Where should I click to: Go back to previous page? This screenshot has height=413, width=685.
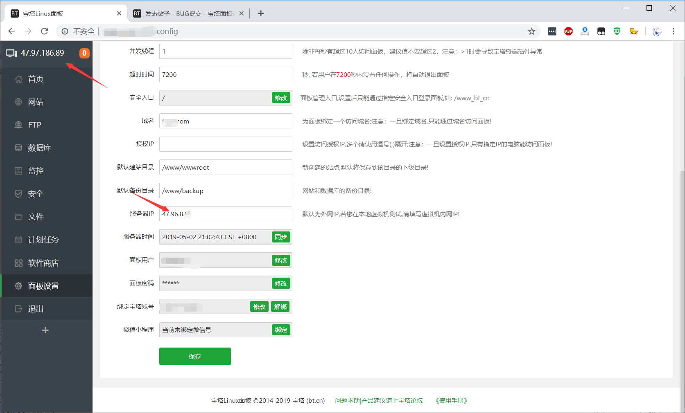click(x=11, y=31)
